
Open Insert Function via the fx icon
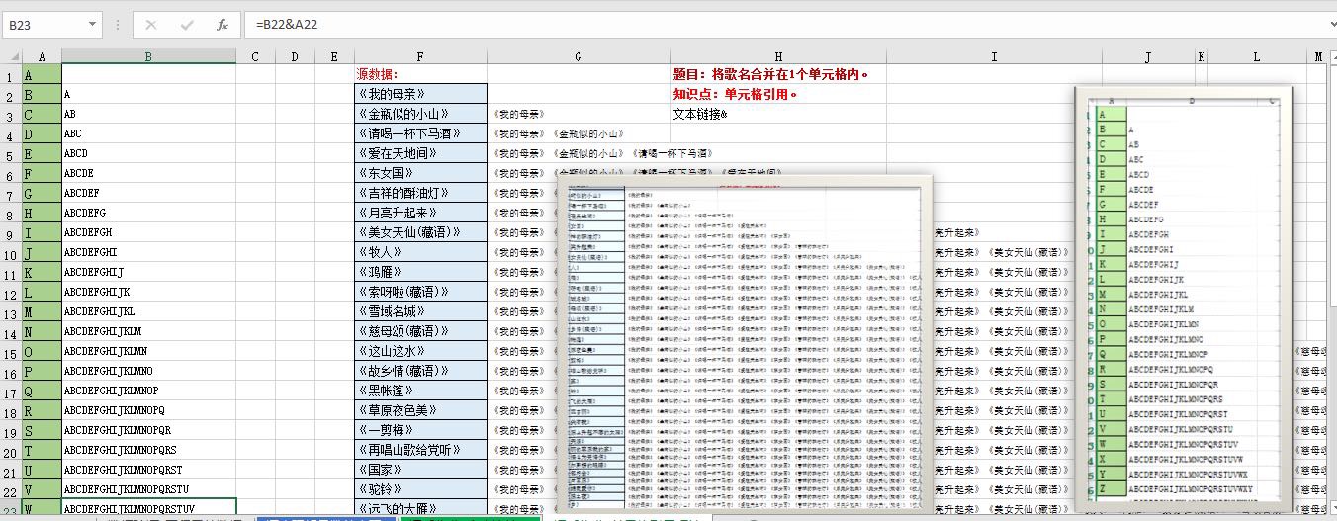pyautogui.click(x=223, y=24)
